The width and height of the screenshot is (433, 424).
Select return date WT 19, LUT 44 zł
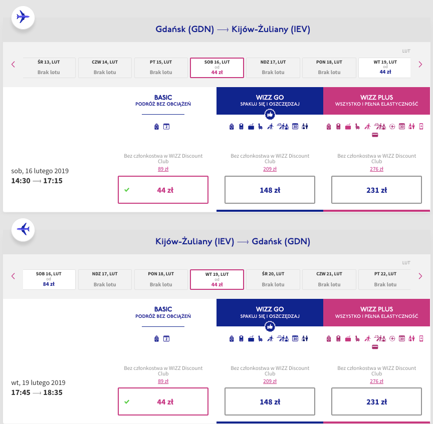(x=217, y=279)
